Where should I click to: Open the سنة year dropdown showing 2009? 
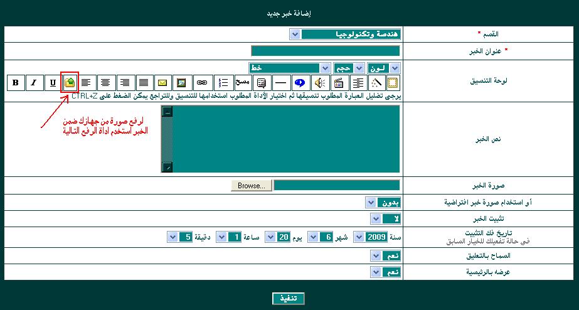click(x=359, y=237)
